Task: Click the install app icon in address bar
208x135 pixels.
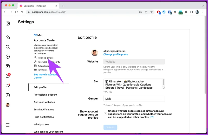Action: point(140,12)
